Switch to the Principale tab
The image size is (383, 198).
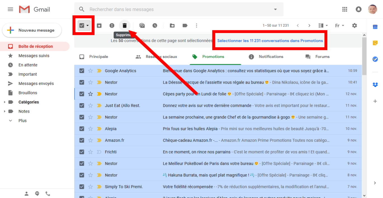coord(94,56)
